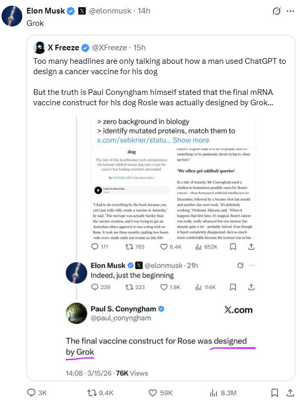Click the @elonmusk handle at top

[110, 11]
